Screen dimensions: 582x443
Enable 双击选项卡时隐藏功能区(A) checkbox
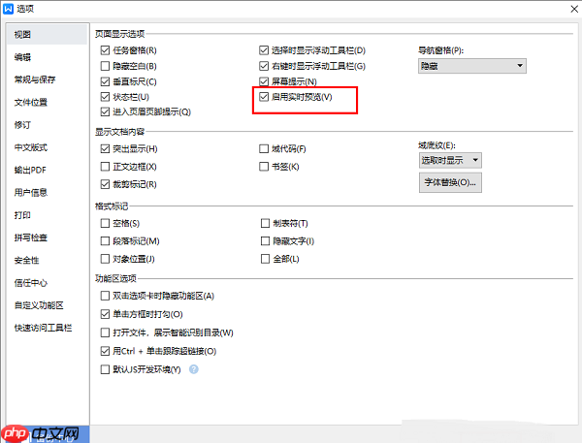(x=105, y=296)
